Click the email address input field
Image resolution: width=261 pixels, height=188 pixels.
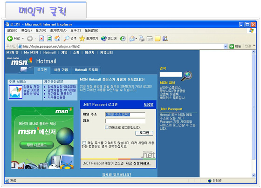[x=125, y=114]
